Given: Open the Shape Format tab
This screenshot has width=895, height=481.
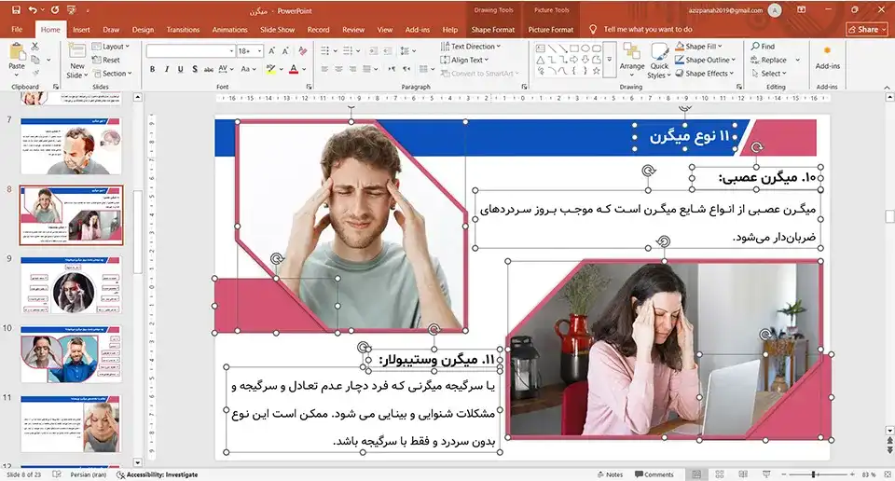Looking at the screenshot, I should coord(492,29).
